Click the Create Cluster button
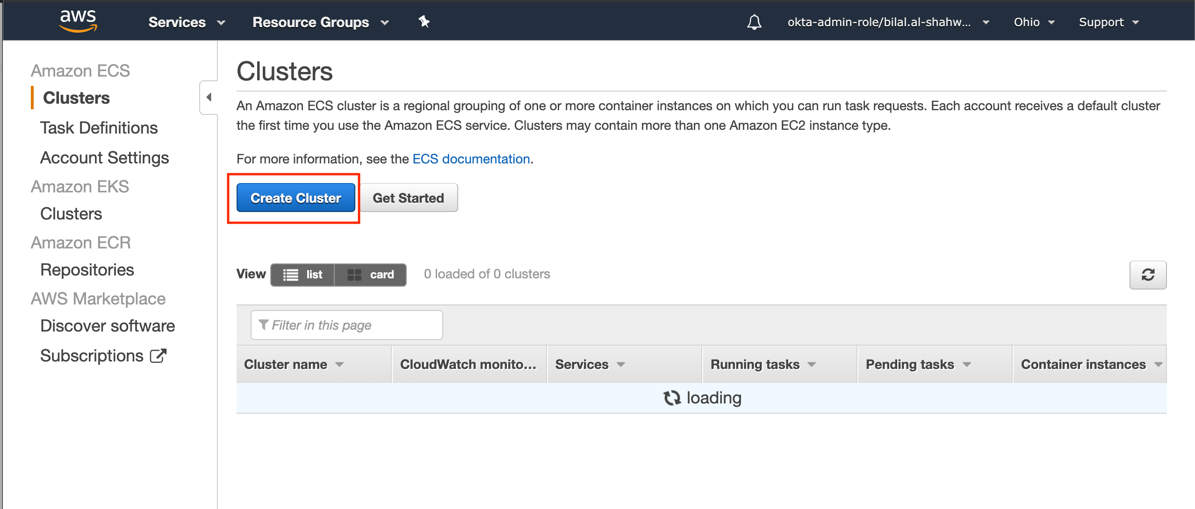1195x509 pixels. click(295, 198)
